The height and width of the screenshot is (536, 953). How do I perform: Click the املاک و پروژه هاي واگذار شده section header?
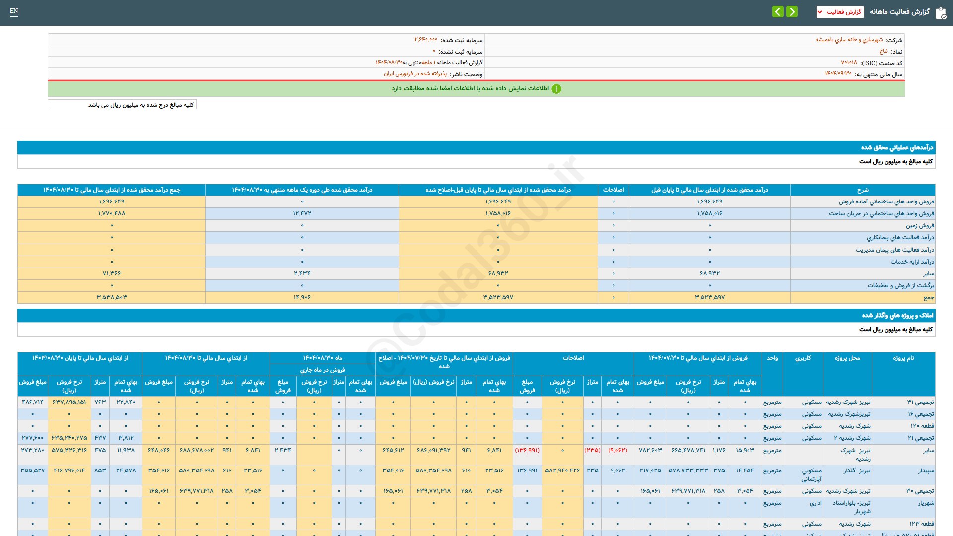[x=897, y=315]
